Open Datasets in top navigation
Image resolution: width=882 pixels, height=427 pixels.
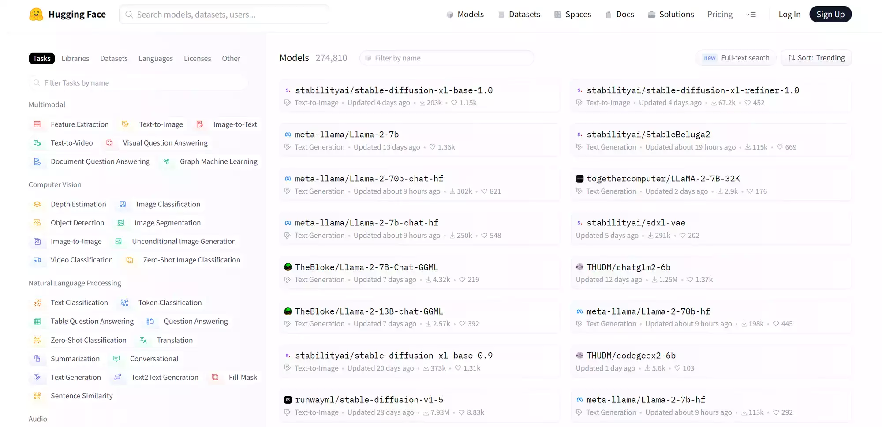tap(519, 14)
